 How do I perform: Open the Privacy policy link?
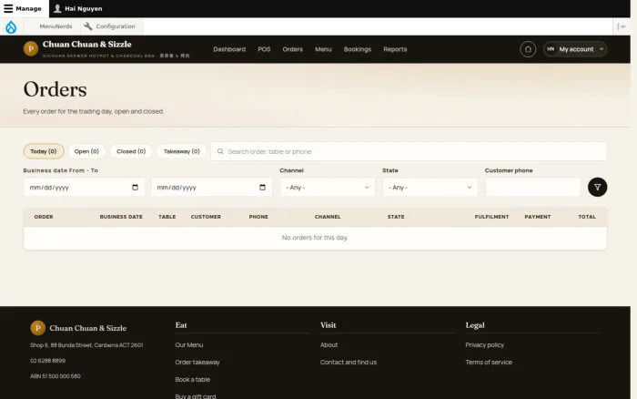tap(484, 345)
